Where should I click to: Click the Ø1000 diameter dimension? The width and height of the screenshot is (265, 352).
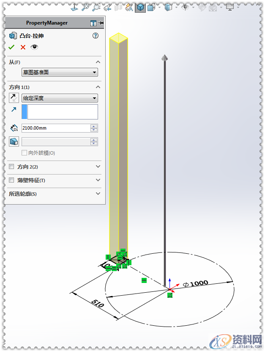[196, 284]
